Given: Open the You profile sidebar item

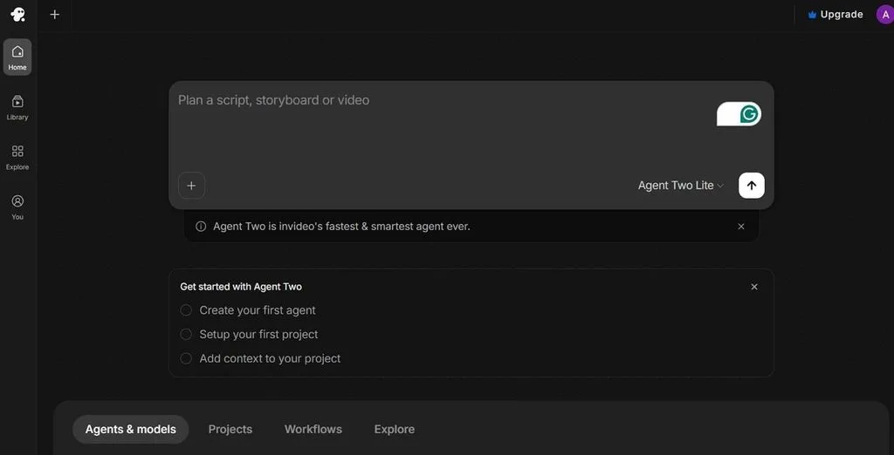Looking at the screenshot, I should pos(17,207).
